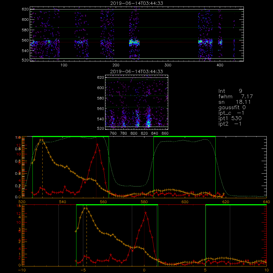Click the bright emission blob near 400 in top spectrogram

pyautogui.click(x=220, y=42)
